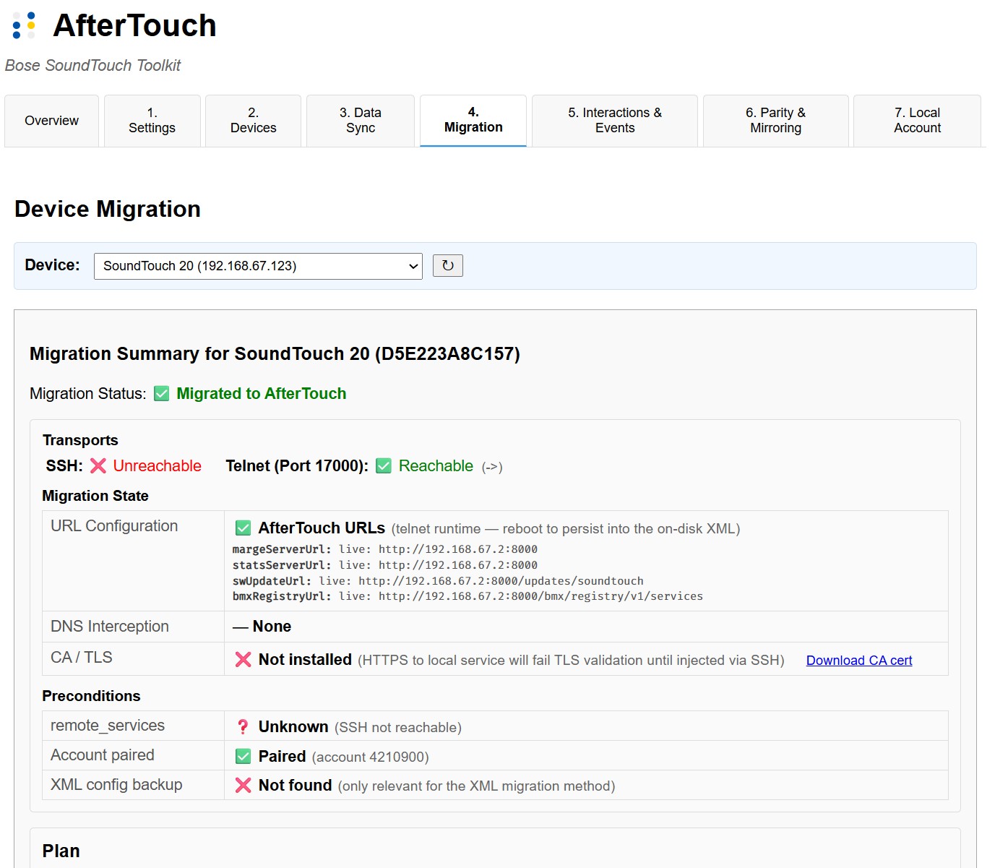The width and height of the screenshot is (995, 868).
Task: Click green check beside Telnet Reachable
Action: pyautogui.click(x=384, y=466)
